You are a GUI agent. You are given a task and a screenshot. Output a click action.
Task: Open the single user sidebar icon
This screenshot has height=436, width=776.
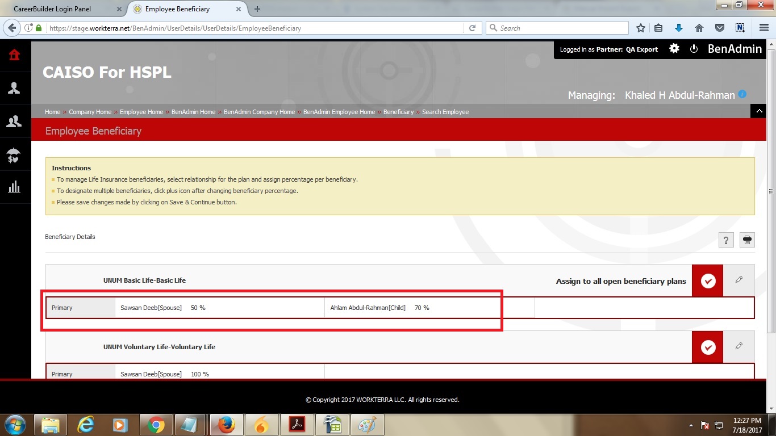(14, 87)
